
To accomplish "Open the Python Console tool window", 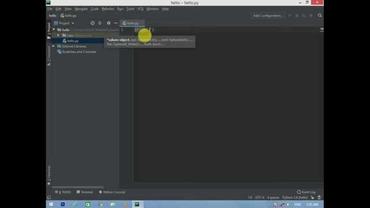I will (112, 192).
